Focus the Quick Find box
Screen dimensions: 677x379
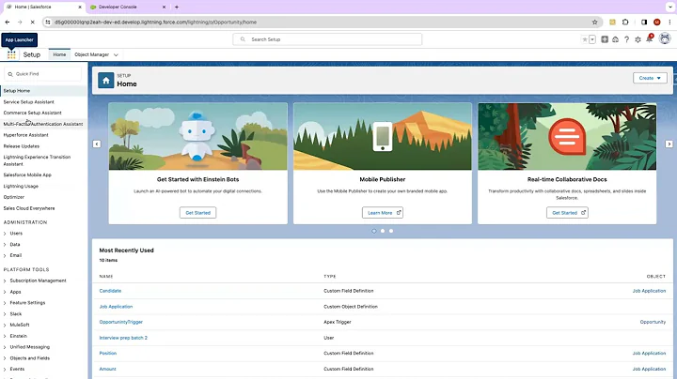42,74
